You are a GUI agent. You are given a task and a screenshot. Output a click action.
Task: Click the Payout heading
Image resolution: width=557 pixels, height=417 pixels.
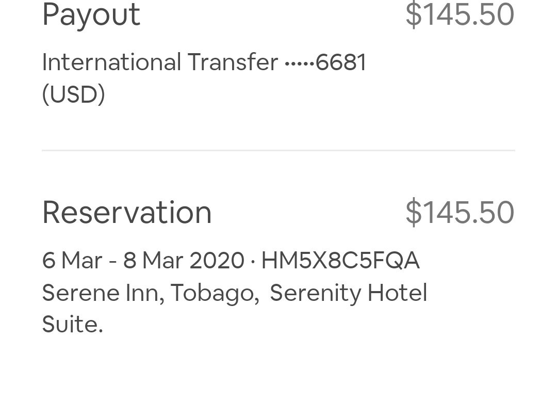click(x=91, y=15)
